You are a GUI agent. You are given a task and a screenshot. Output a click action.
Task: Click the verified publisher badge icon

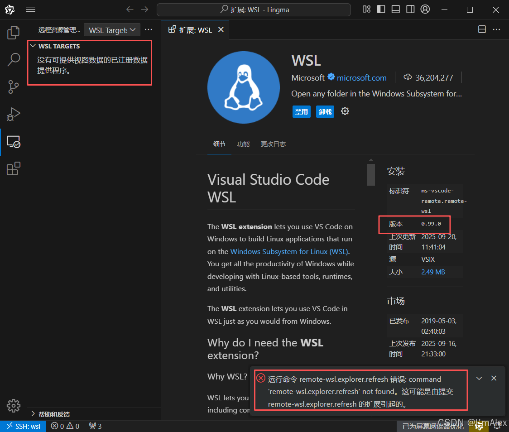pyautogui.click(x=331, y=77)
